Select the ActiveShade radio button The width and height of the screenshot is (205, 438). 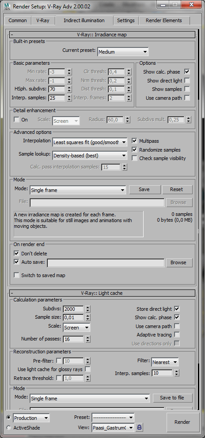[9, 428]
